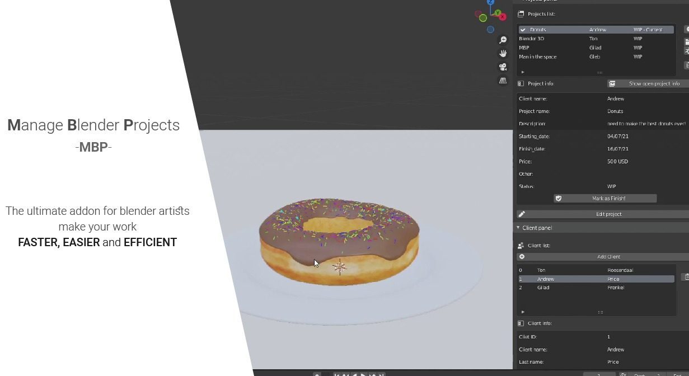
Task: Expand the arrow below the projects list
Action: [522, 72]
